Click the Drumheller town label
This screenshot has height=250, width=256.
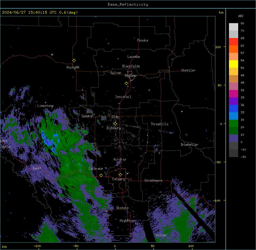pos(189,145)
